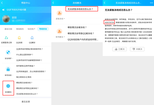Screen dimensions: 154x105
Task: Open QQ帐号如何开启邮箱登录保护 question
Action: tap(29, 60)
